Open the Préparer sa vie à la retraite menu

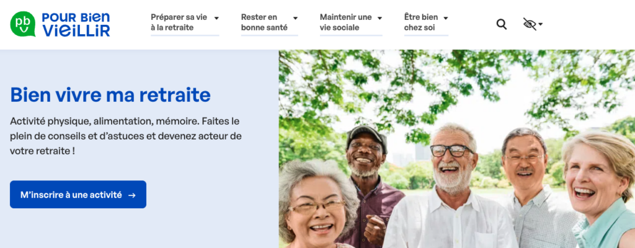point(179,22)
